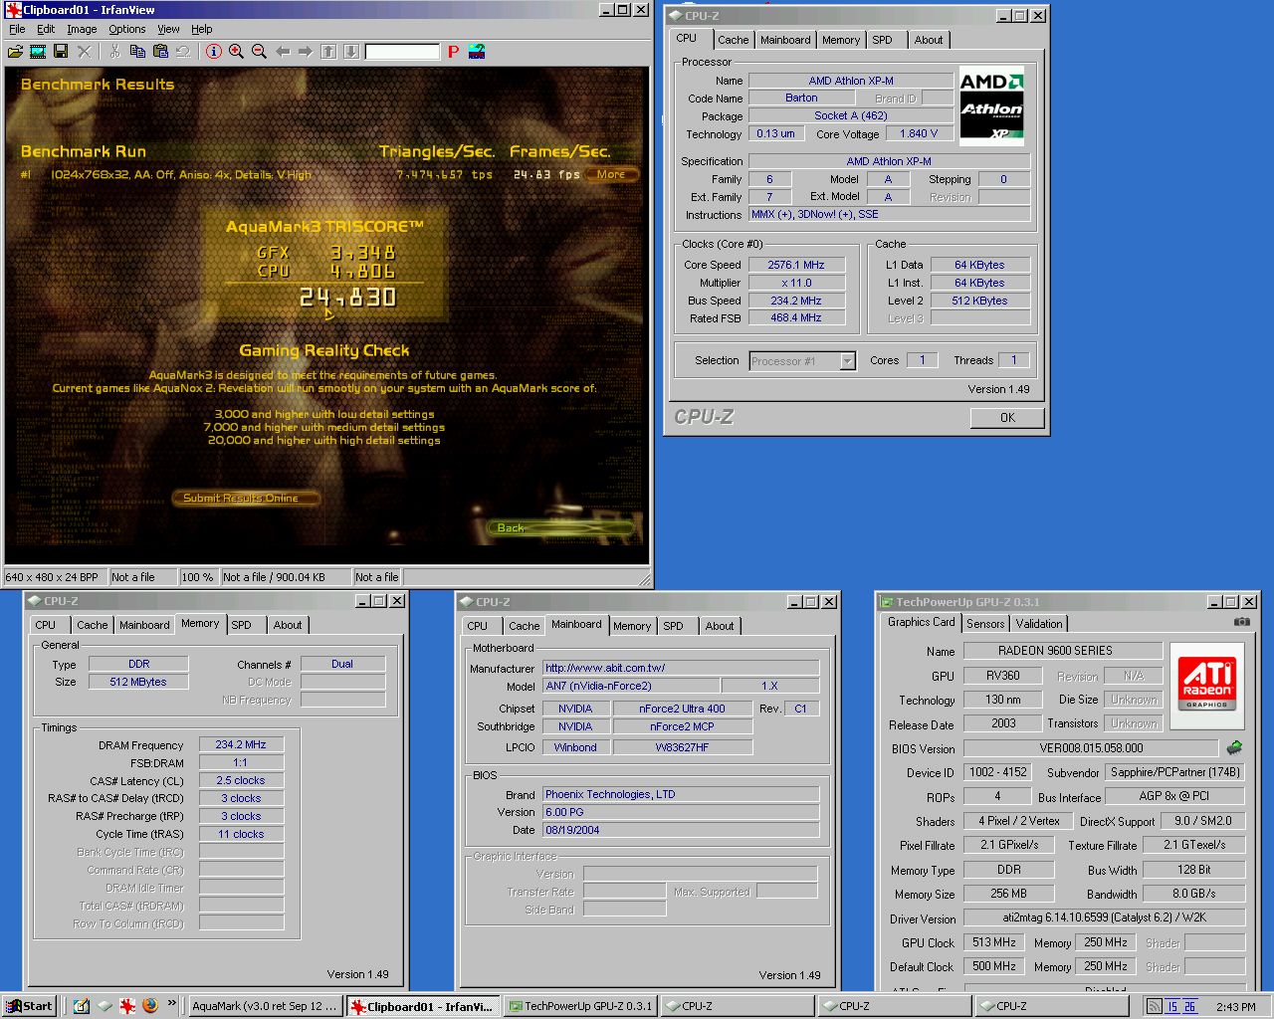Click the BIOS date 08/19/2004
The image size is (1274, 1019).
[681, 830]
